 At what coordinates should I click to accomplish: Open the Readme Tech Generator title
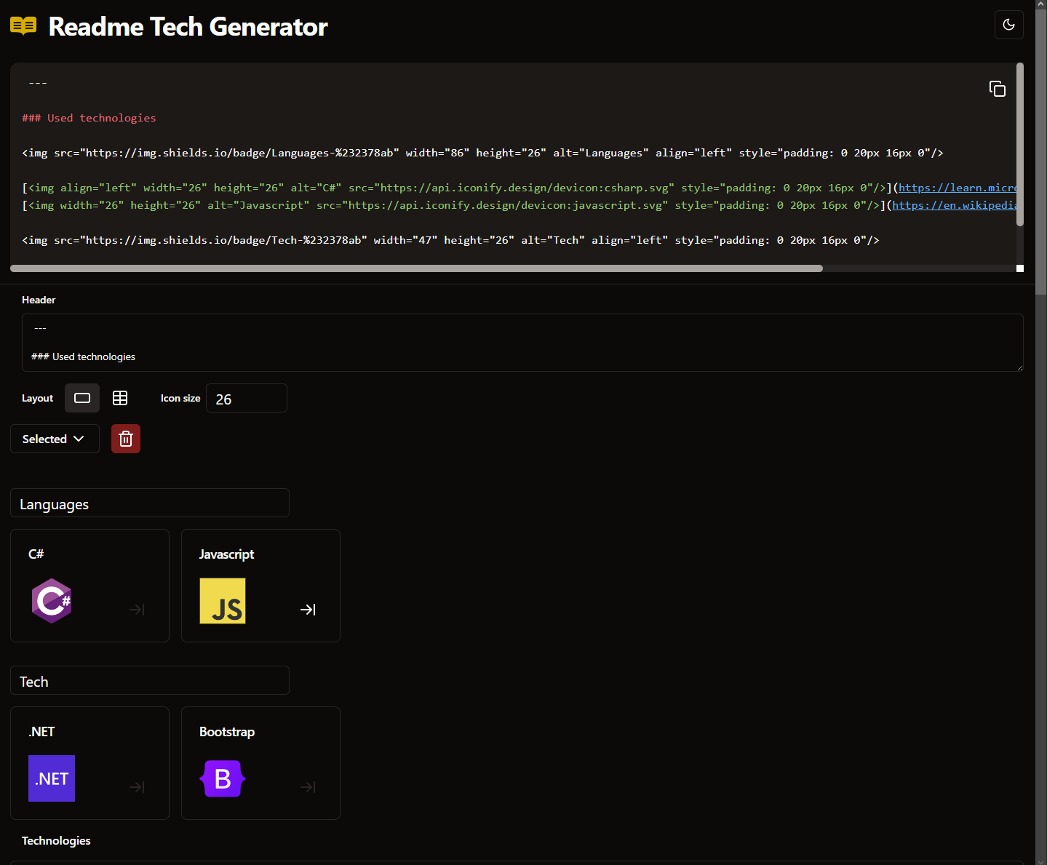click(188, 27)
